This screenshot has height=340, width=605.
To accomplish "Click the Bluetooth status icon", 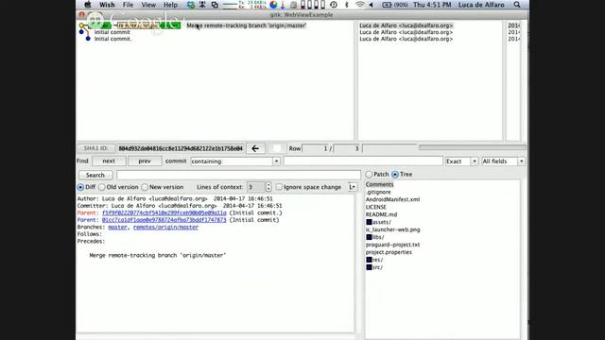I will 347,5.
